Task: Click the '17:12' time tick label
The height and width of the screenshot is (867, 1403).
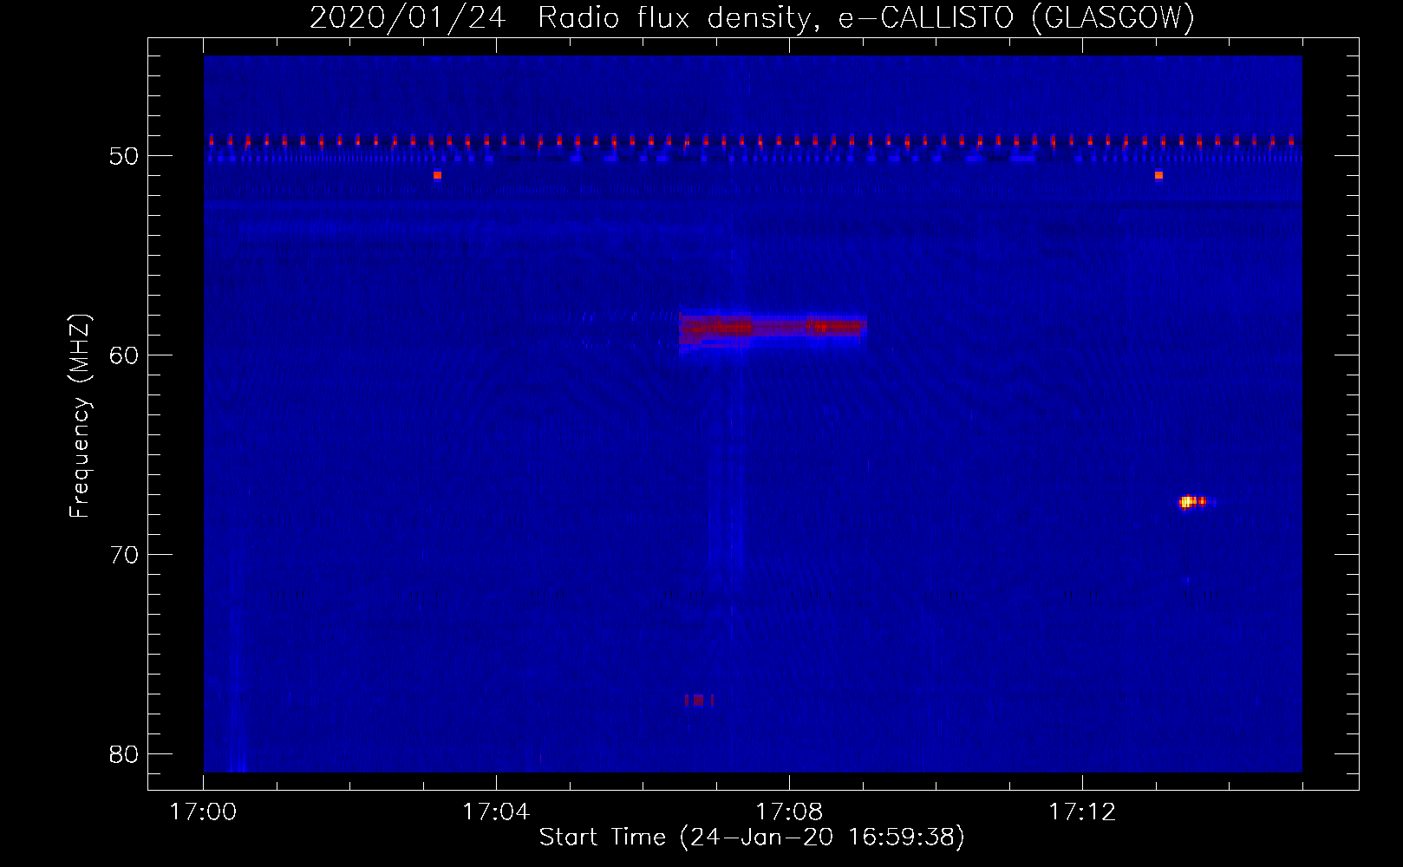Action: [1082, 812]
